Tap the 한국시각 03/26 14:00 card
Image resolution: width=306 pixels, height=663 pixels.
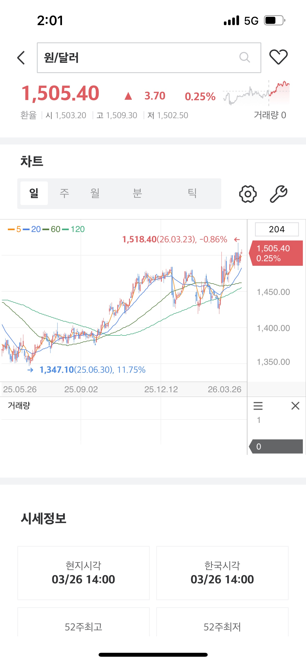(x=222, y=573)
